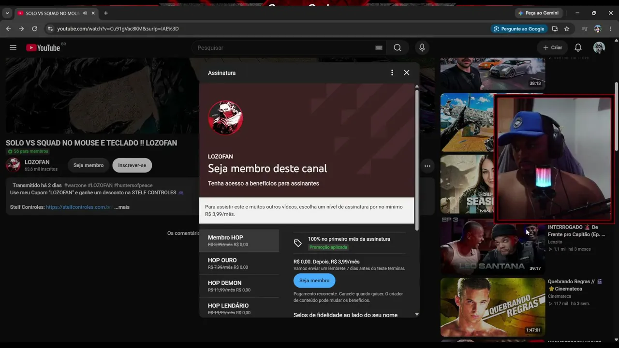The width and height of the screenshot is (619, 348).
Task: Open the on-screen keyboard in the search box
Action: [x=379, y=48]
